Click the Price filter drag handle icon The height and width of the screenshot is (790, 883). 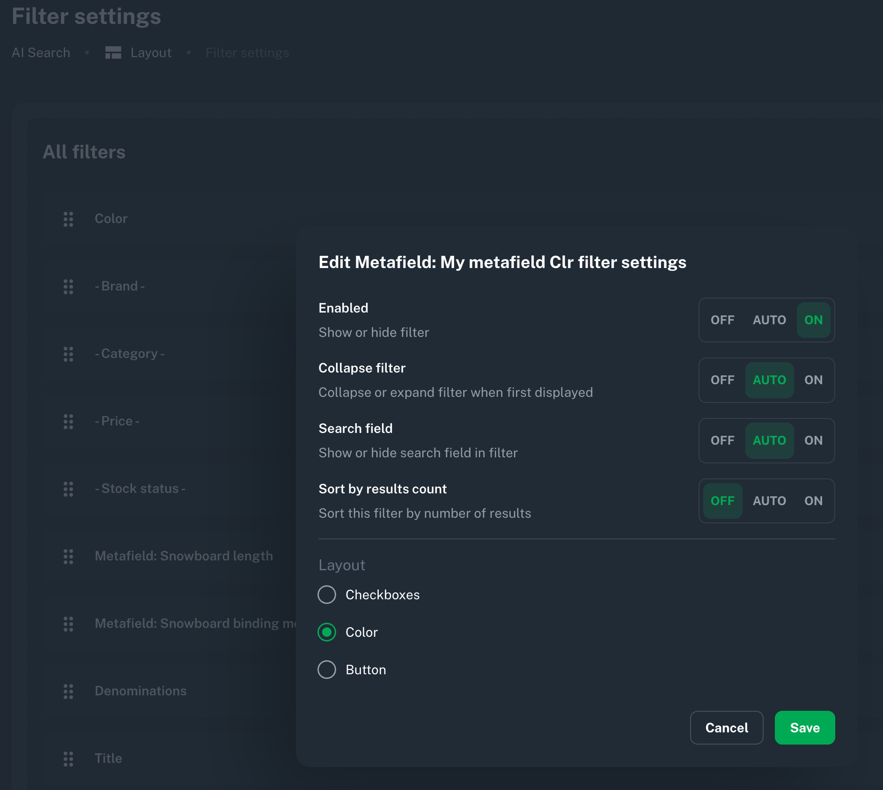68,421
